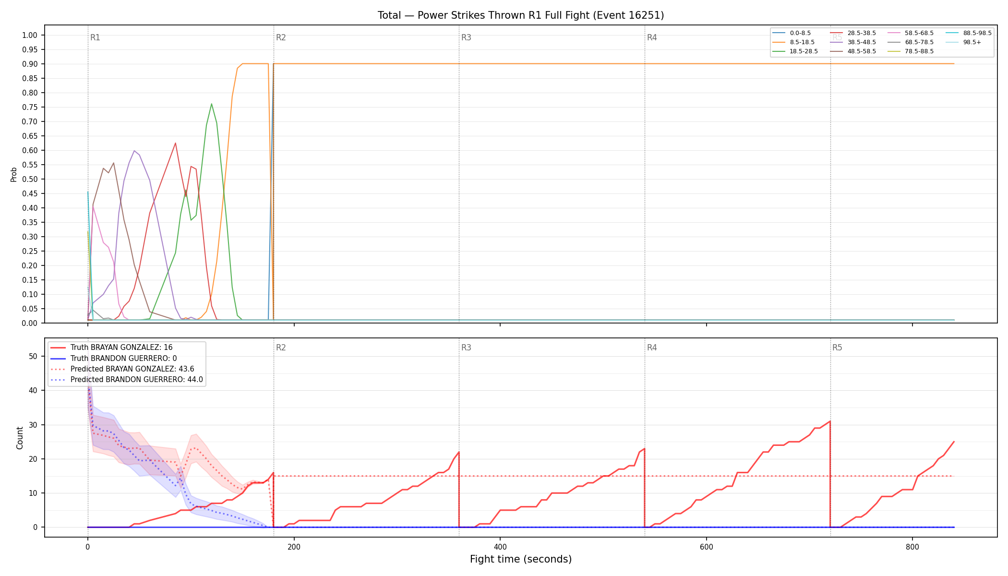The image size is (1008, 576).
Task: Click the R3 round marker in the Count chart
Action: pos(466,348)
